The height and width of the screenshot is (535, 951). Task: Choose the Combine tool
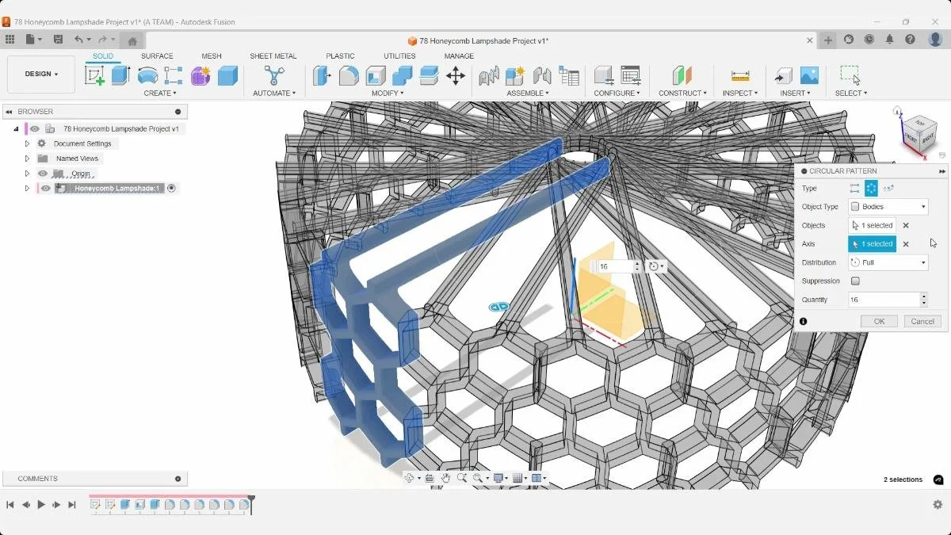[x=402, y=75]
